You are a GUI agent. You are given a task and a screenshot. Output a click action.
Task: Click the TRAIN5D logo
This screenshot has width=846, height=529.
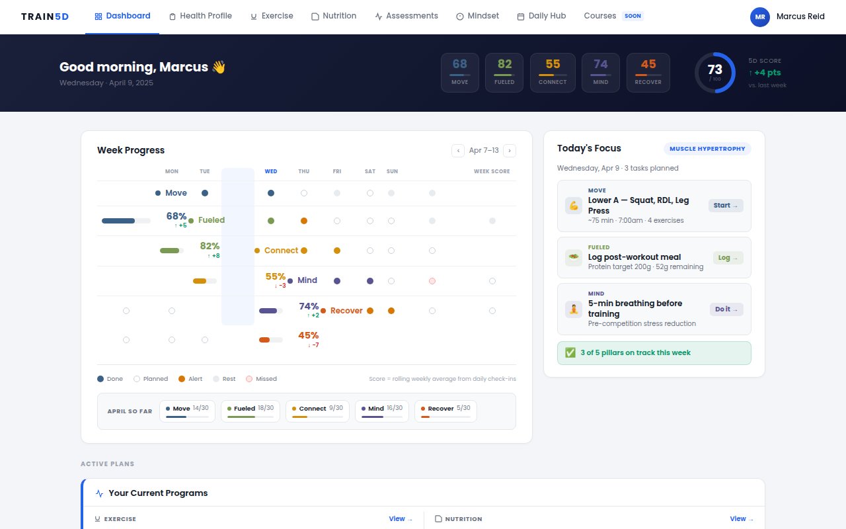coord(45,17)
